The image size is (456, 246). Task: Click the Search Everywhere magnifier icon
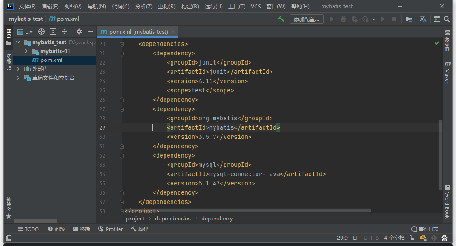pyautogui.click(x=447, y=19)
